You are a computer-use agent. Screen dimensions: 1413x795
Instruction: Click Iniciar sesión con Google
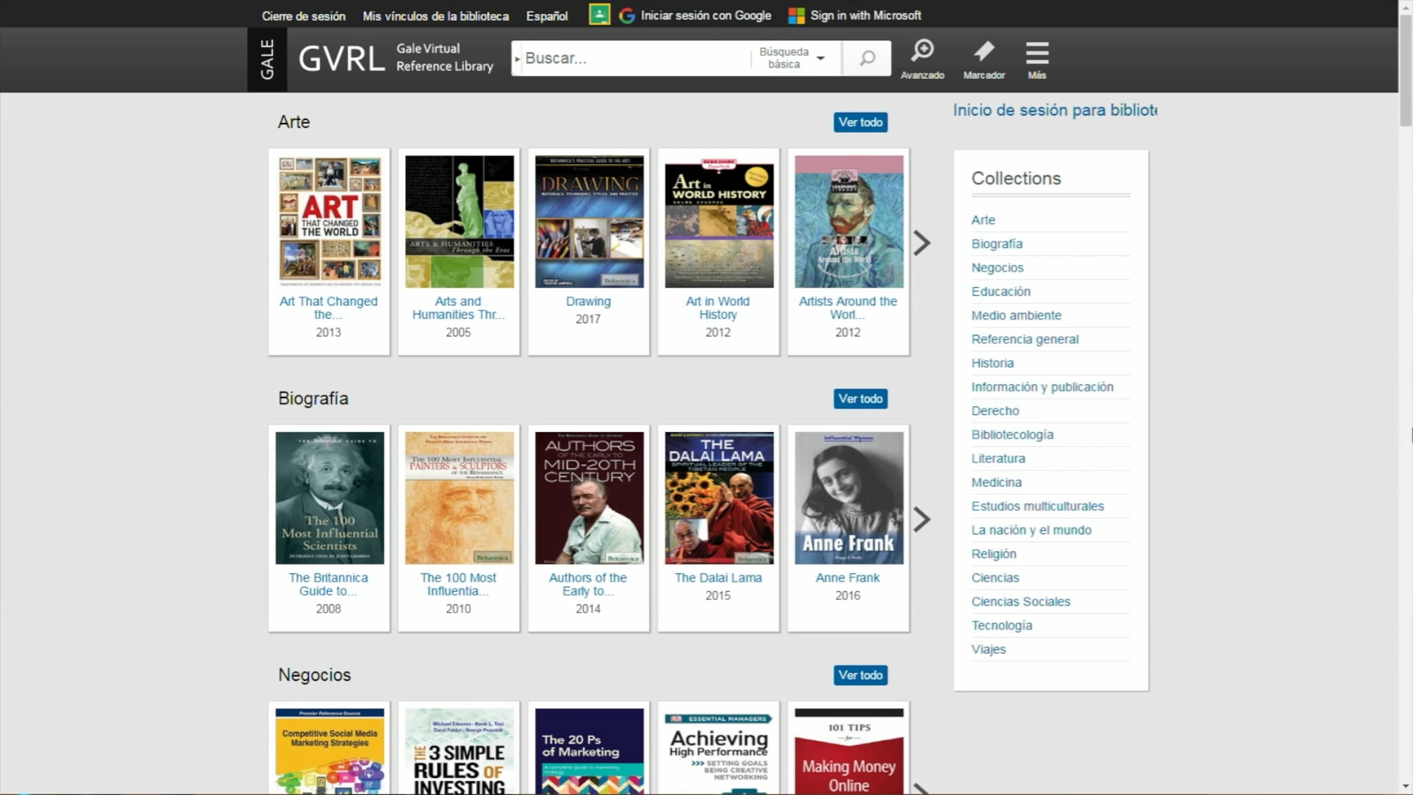(706, 16)
